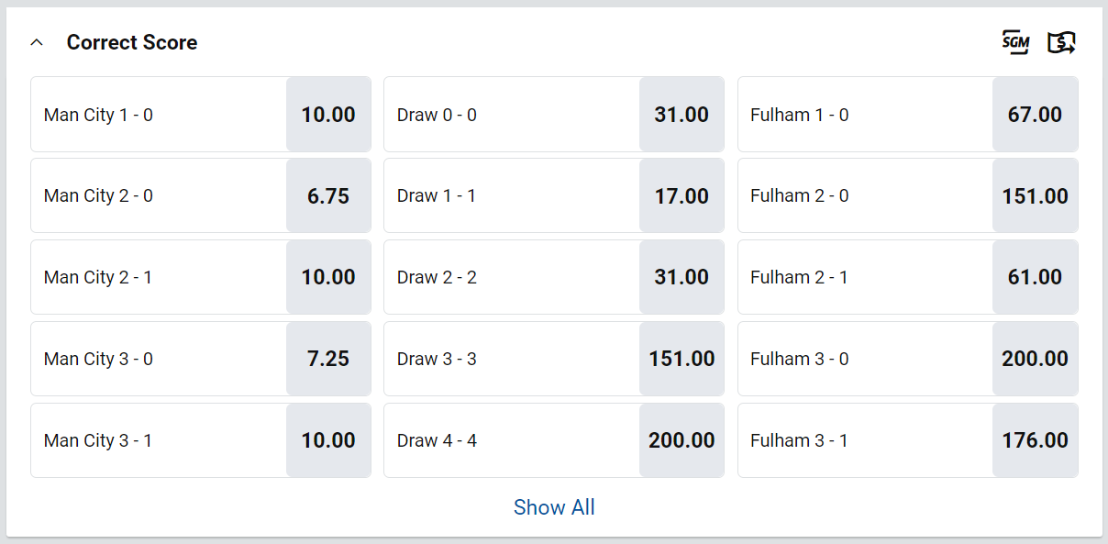Back Fulham 1 - 0 at 67.00
Screen dimensions: 1108x544
click(x=908, y=115)
